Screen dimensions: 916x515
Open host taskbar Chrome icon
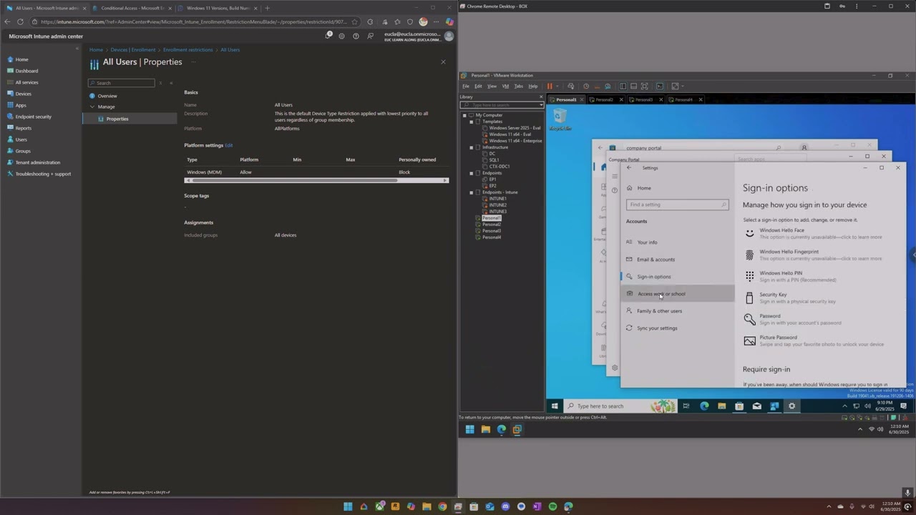pyautogui.click(x=442, y=506)
